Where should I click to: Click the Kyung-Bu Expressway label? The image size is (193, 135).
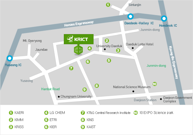point(173,62)
